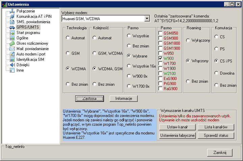Click the Identyfikacja SIM icon
Viewport: 243px width, 161px height.
click(x=12, y=59)
